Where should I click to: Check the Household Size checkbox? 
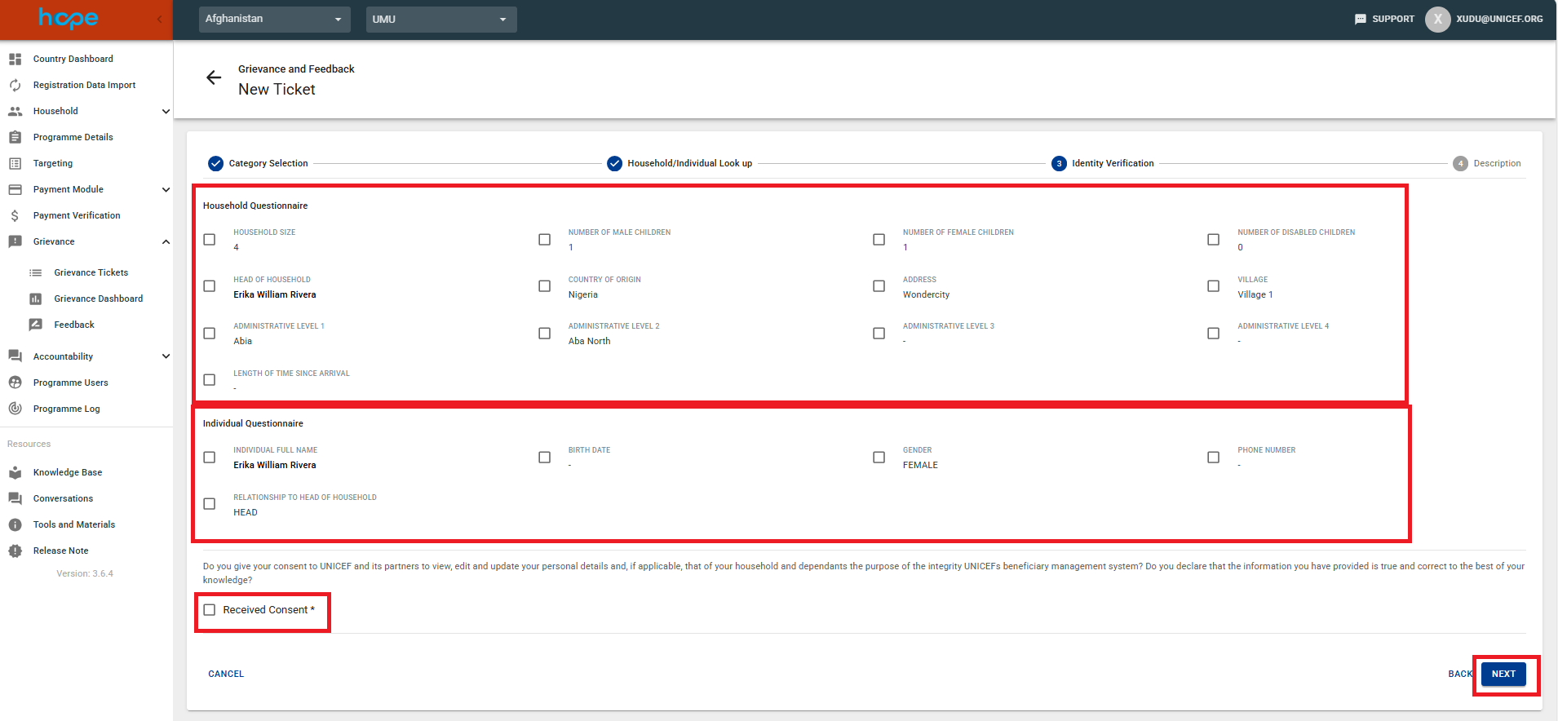click(x=210, y=240)
